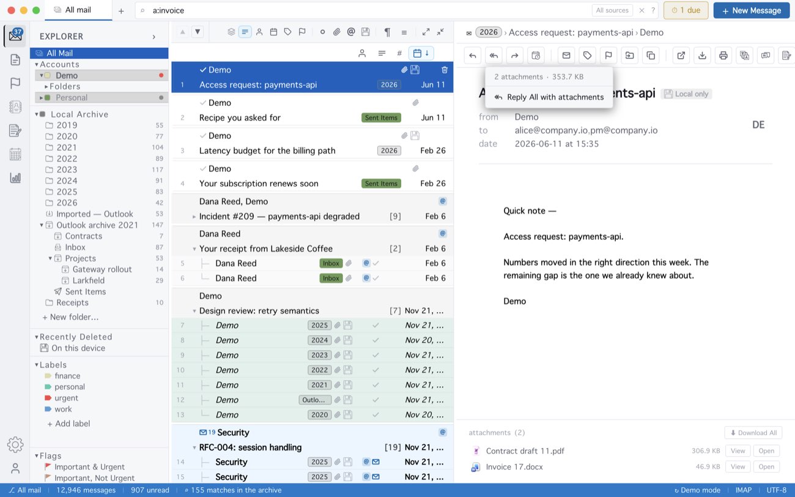
Task: Open the address book sidebar icon
Action: click(15, 106)
